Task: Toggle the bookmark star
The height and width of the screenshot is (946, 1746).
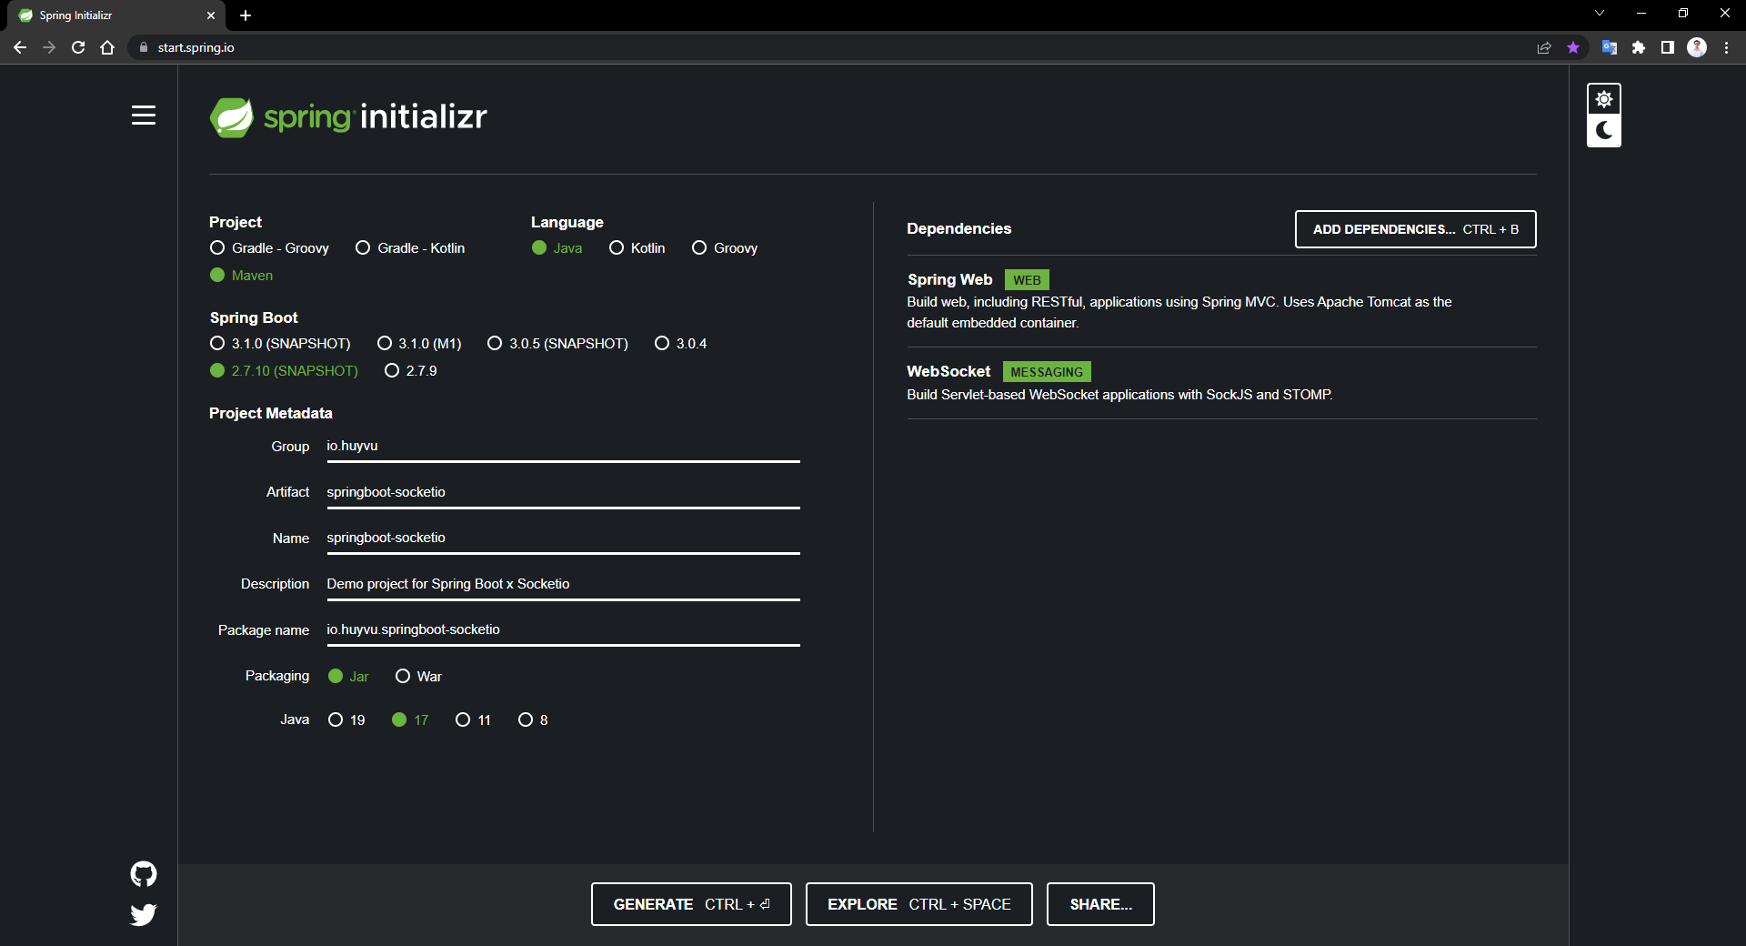Action: tap(1573, 47)
